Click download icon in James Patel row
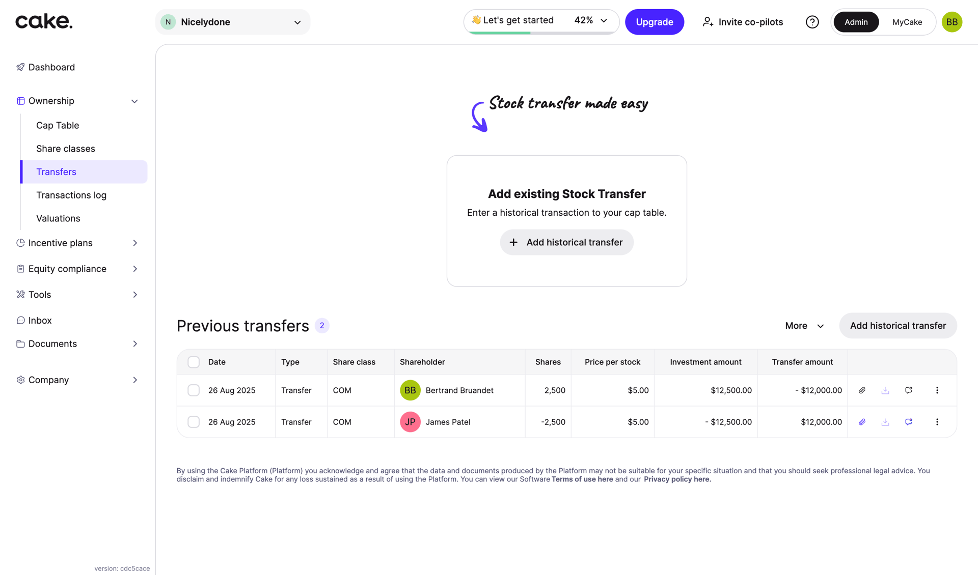 [885, 422]
